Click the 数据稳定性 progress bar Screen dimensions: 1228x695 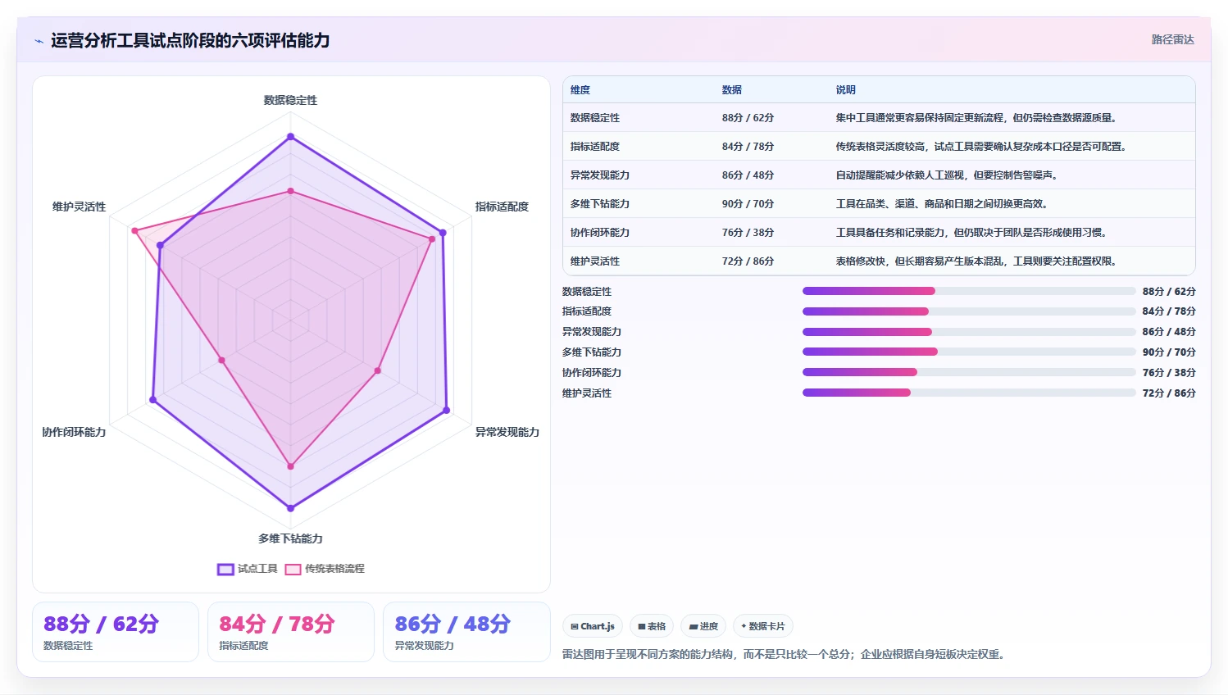pyautogui.click(x=969, y=291)
